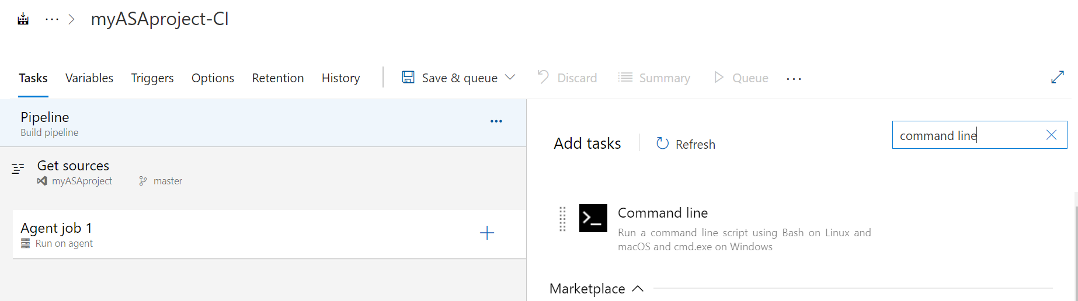Switch to the Variables tab
The width and height of the screenshot is (1078, 301).
click(89, 78)
